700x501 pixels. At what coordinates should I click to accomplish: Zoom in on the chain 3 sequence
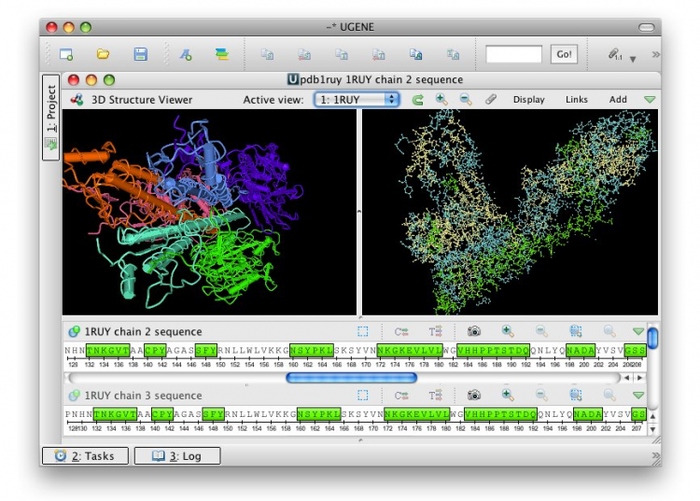coord(508,396)
